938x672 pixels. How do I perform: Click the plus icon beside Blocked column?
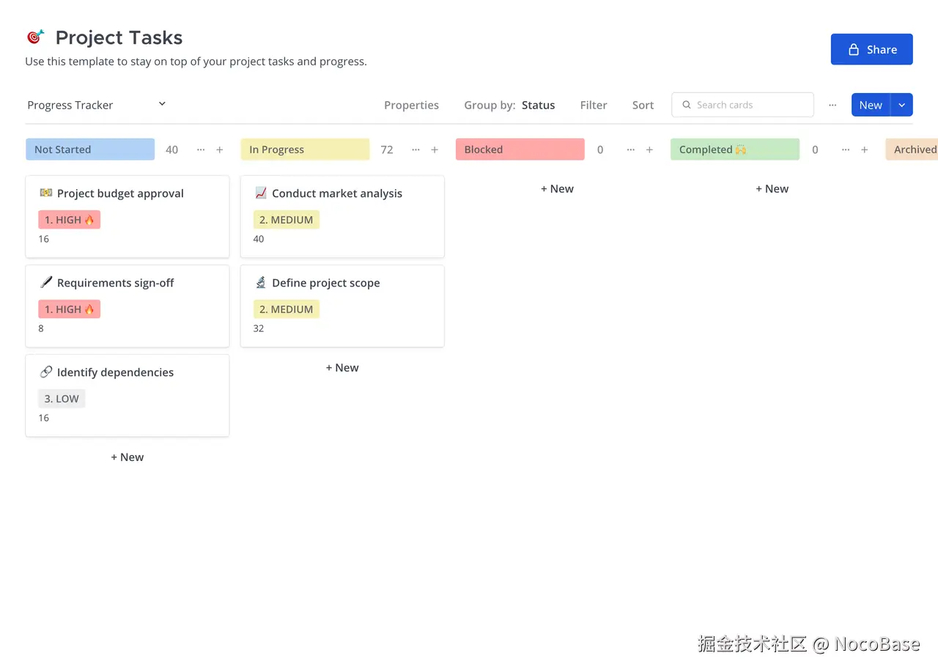pyautogui.click(x=649, y=149)
